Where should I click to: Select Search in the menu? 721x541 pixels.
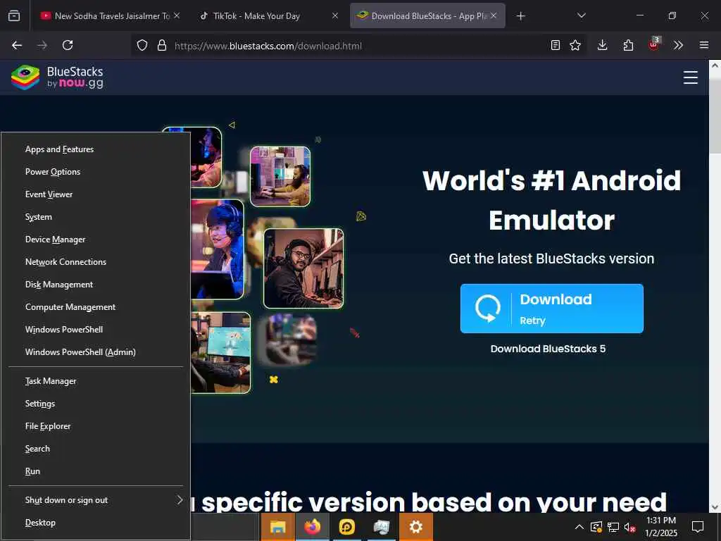click(96, 449)
